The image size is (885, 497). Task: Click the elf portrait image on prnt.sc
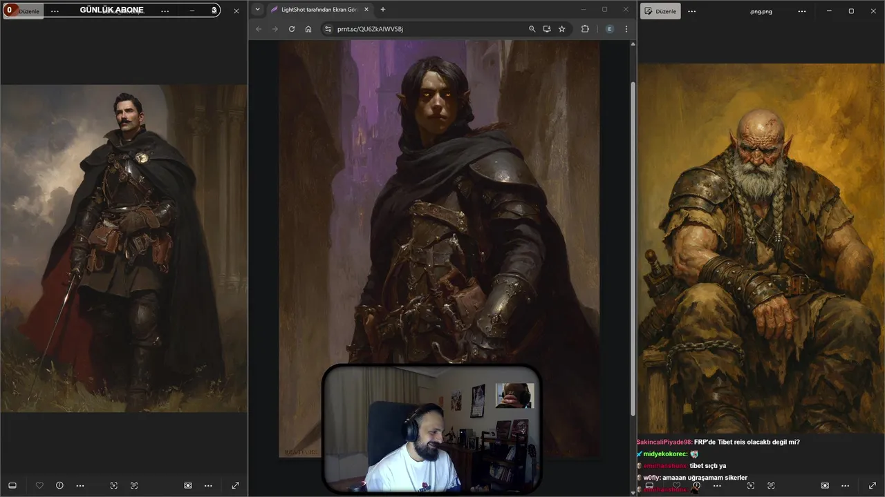click(x=440, y=248)
